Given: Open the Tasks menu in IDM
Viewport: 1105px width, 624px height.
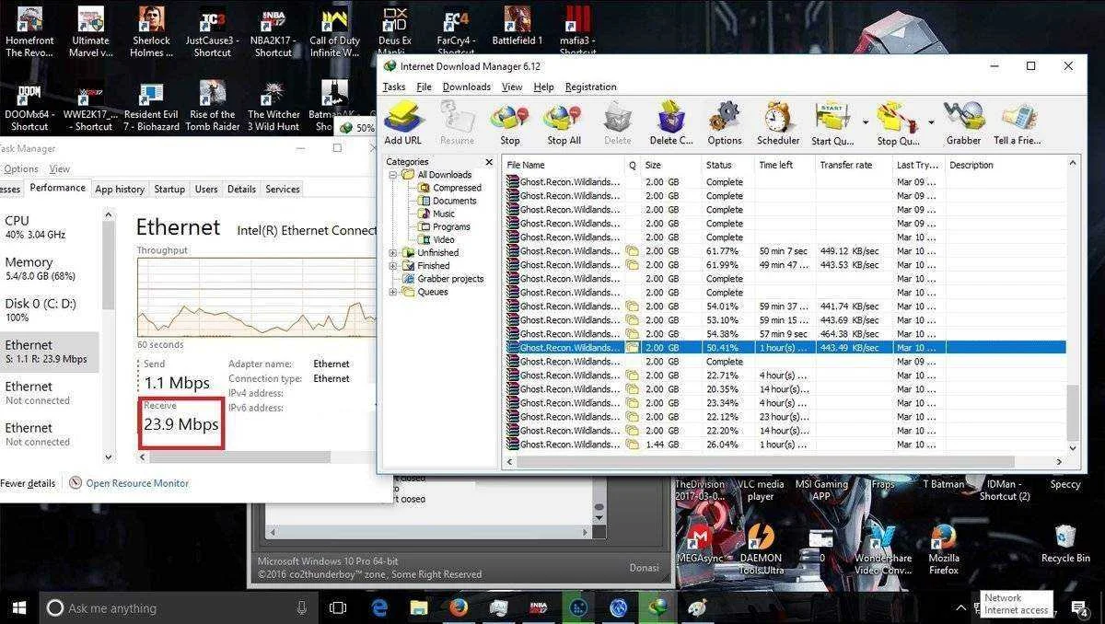Looking at the screenshot, I should tap(394, 87).
